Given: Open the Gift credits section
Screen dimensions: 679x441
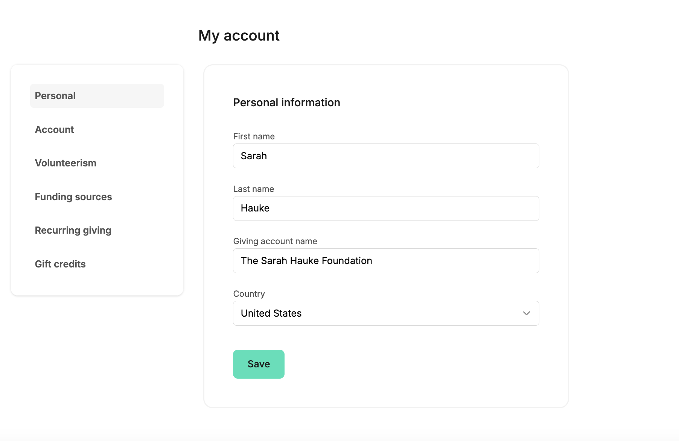Looking at the screenshot, I should click(x=60, y=264).
